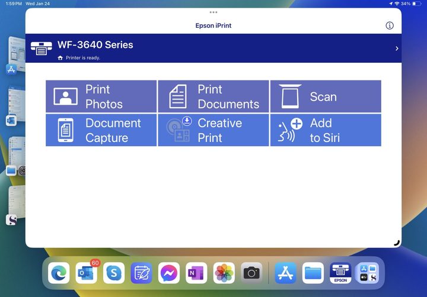Launch OneNote from the dock
The height and width of the screenshot is (297, 427).
pyautogui.click(x=196, y=273)
